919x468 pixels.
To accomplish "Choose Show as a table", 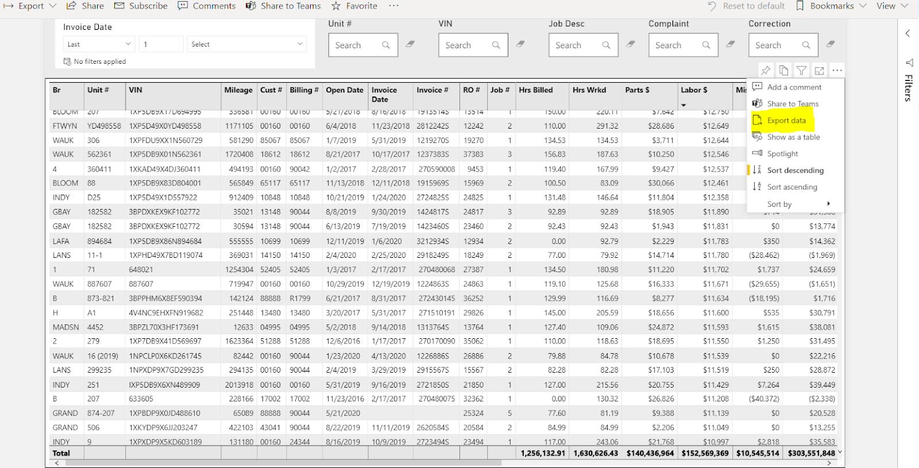I will tap(795, 137).
